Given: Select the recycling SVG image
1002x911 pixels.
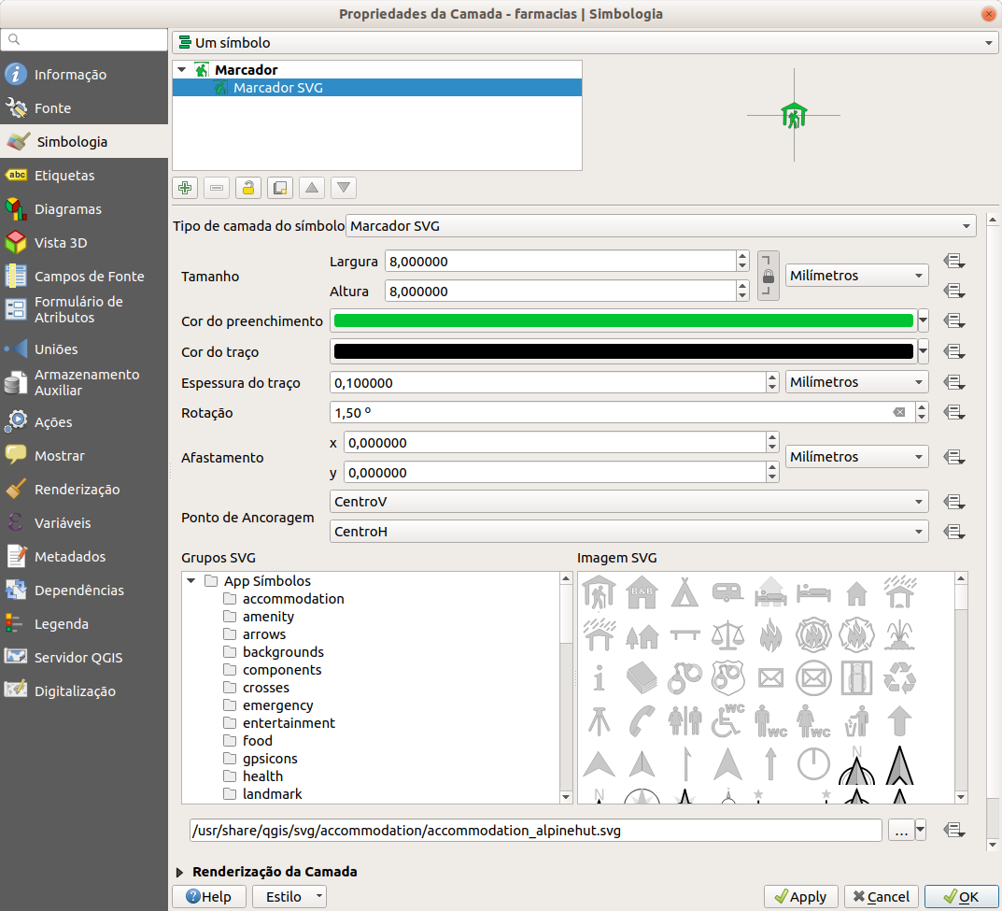Looking at the screenshot, I should coord(898,676).
